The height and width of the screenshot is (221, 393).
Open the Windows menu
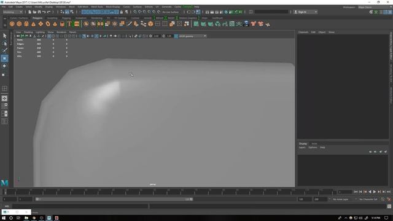pyautogui.click(x=61, y=7)
